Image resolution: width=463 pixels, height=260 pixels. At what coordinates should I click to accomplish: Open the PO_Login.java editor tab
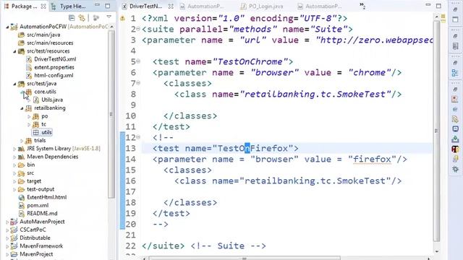(262, 6)
